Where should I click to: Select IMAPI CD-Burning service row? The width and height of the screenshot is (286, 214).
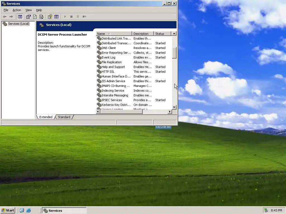[x=134, y=86]
